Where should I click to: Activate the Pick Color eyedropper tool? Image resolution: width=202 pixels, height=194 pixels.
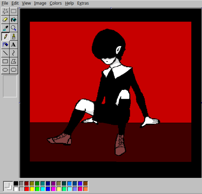coord(5,28)
